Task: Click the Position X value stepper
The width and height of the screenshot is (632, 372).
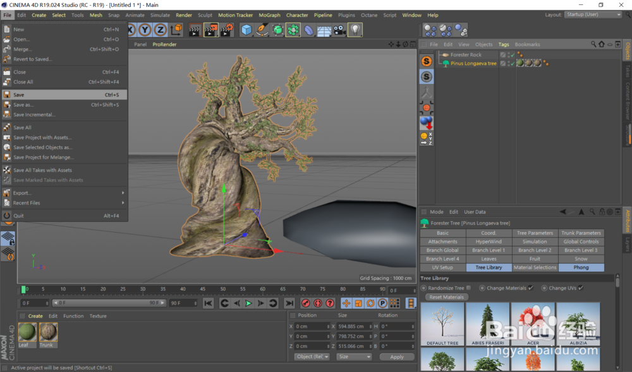Action: coord(328,327)
